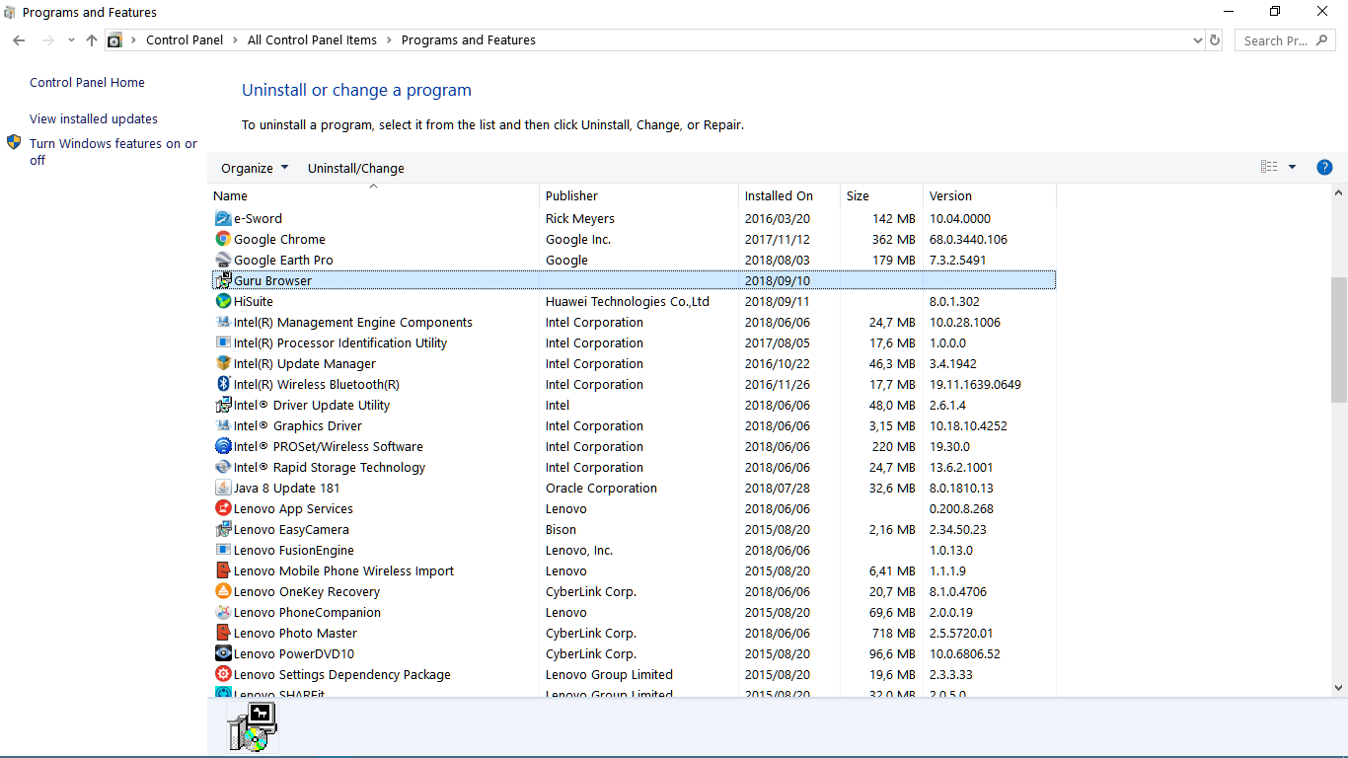Click Lenovo FusionEngine icon

point(223,550)
